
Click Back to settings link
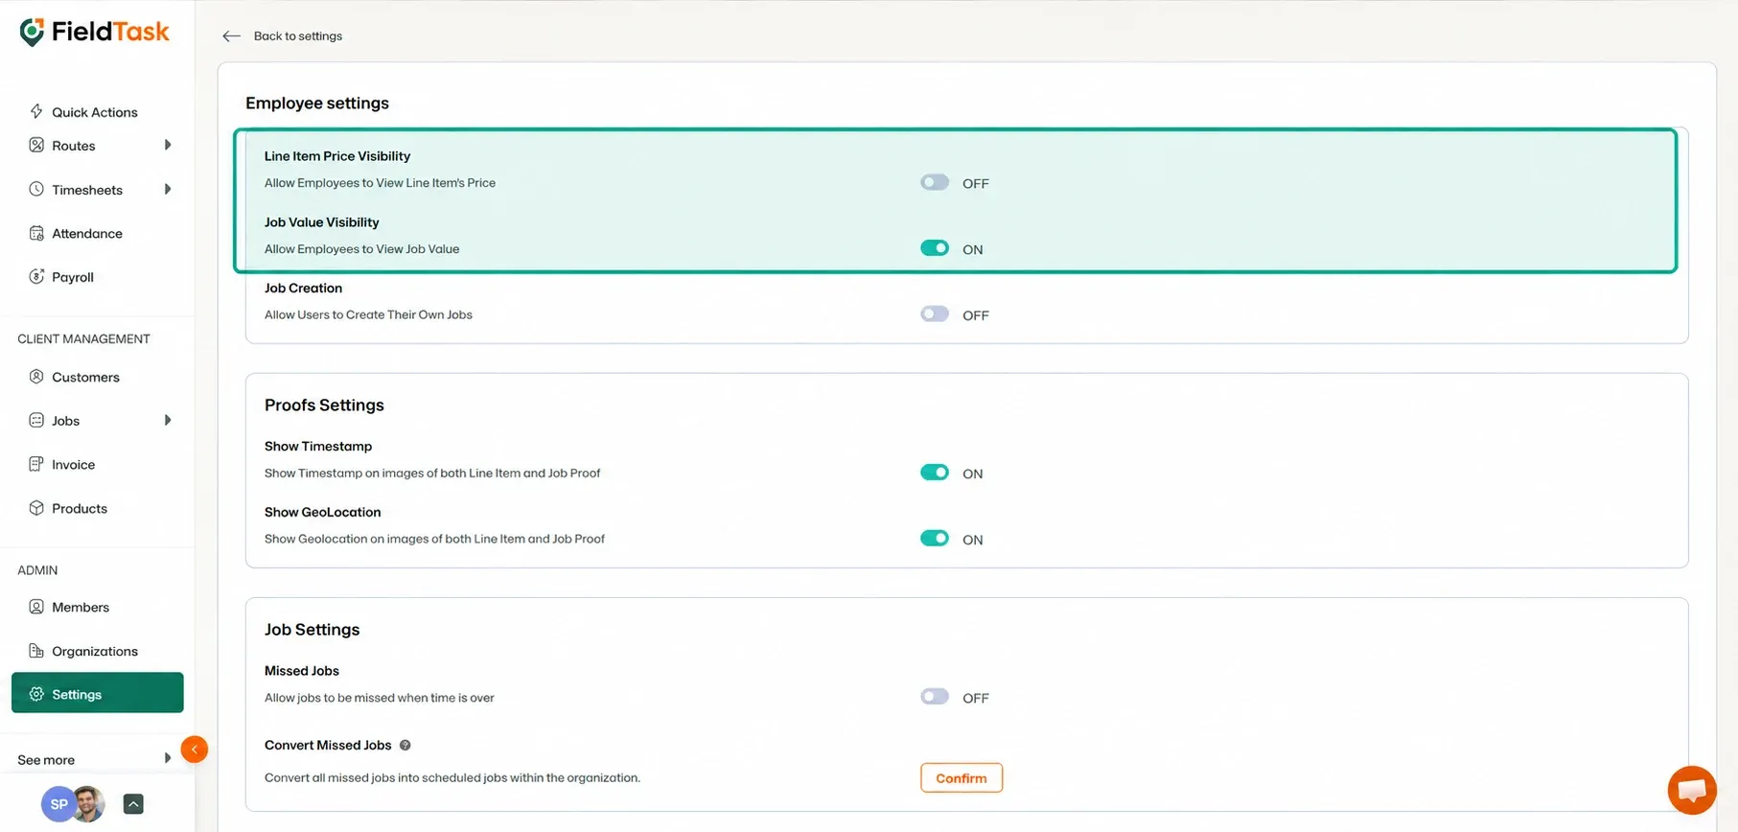tap(297, 36)
